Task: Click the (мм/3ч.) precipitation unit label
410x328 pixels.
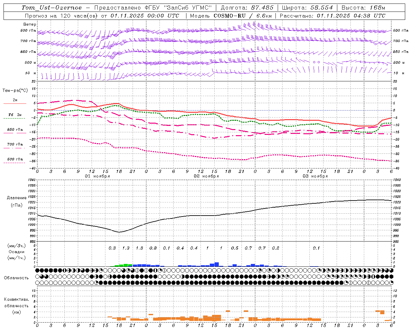Action: point(17,246)
